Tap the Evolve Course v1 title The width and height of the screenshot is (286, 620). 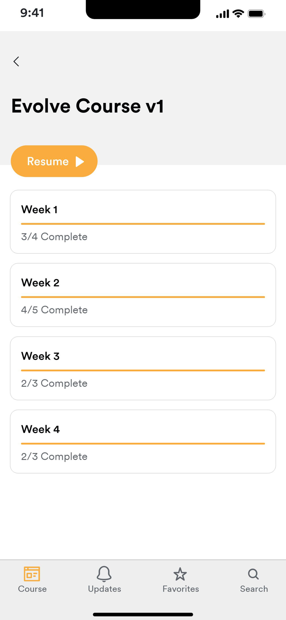87,106
